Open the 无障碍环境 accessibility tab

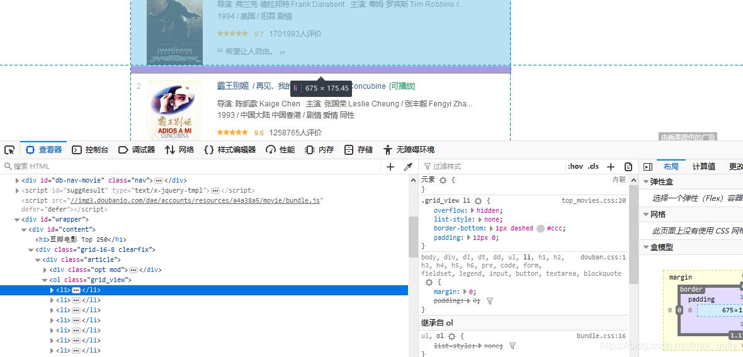[409, 150]
